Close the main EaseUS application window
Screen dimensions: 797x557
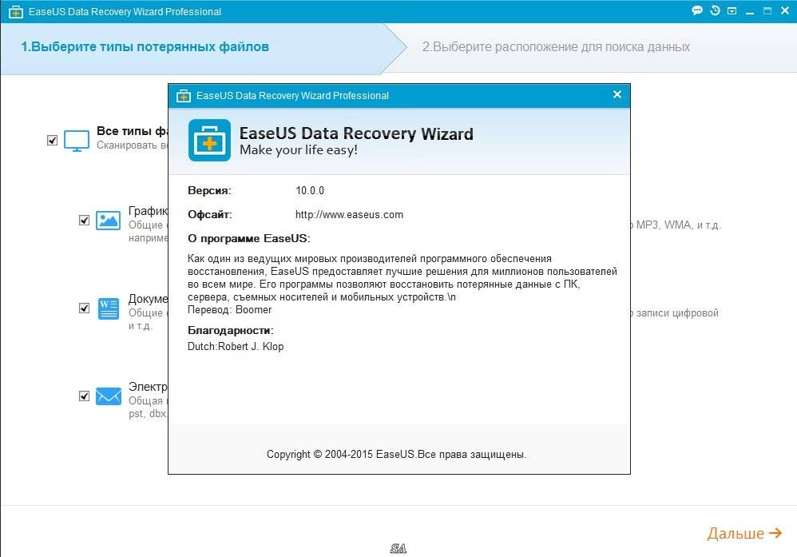[x=785, y=10]
